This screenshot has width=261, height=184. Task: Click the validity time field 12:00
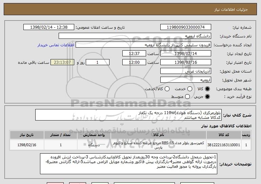click(134, 62)
